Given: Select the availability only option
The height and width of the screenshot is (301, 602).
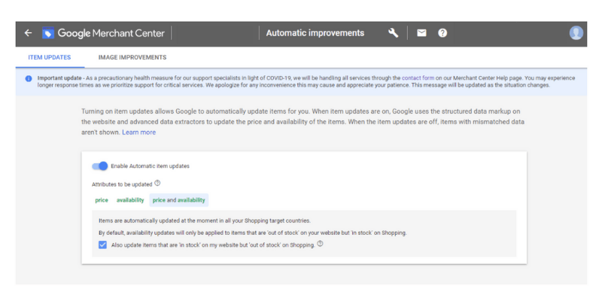Looking at the screenshot, I should [130, 200].
